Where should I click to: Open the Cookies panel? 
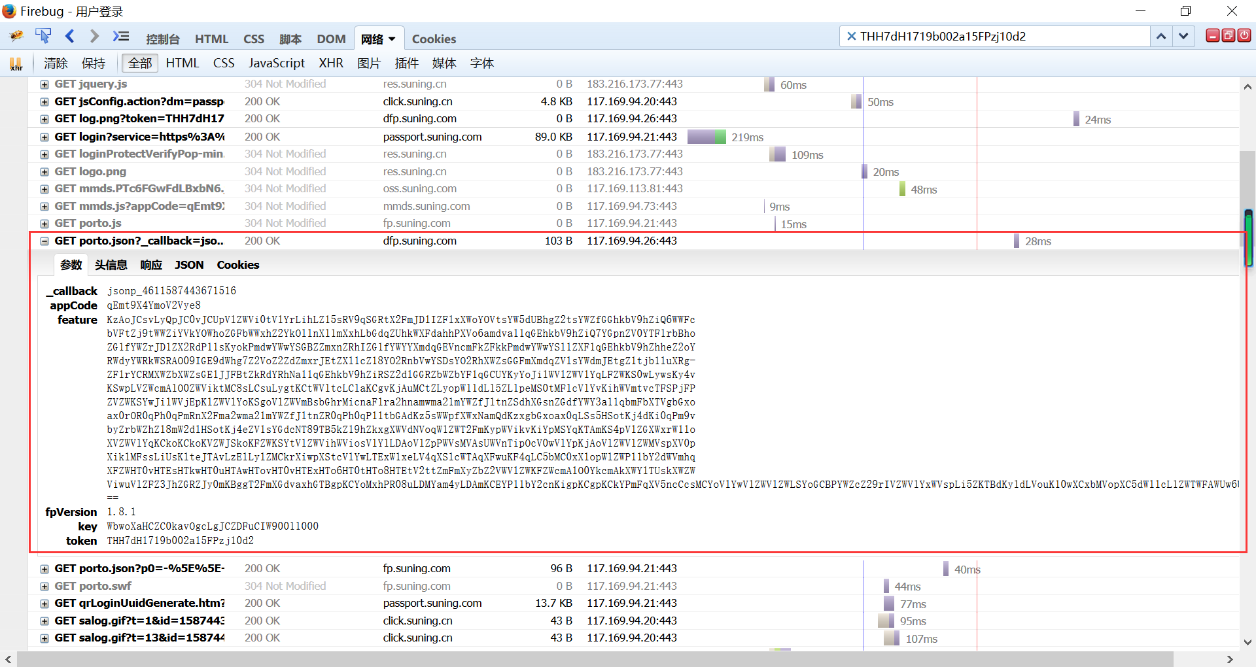[x=434, y=39]
